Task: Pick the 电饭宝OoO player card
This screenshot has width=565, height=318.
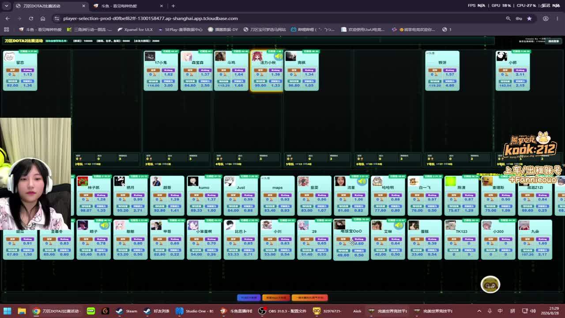Action: [351, 239]
